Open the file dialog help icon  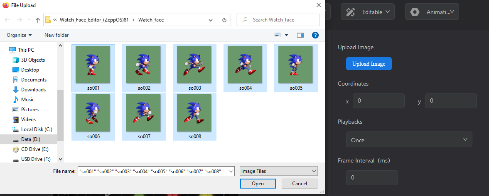click(315, 35)
